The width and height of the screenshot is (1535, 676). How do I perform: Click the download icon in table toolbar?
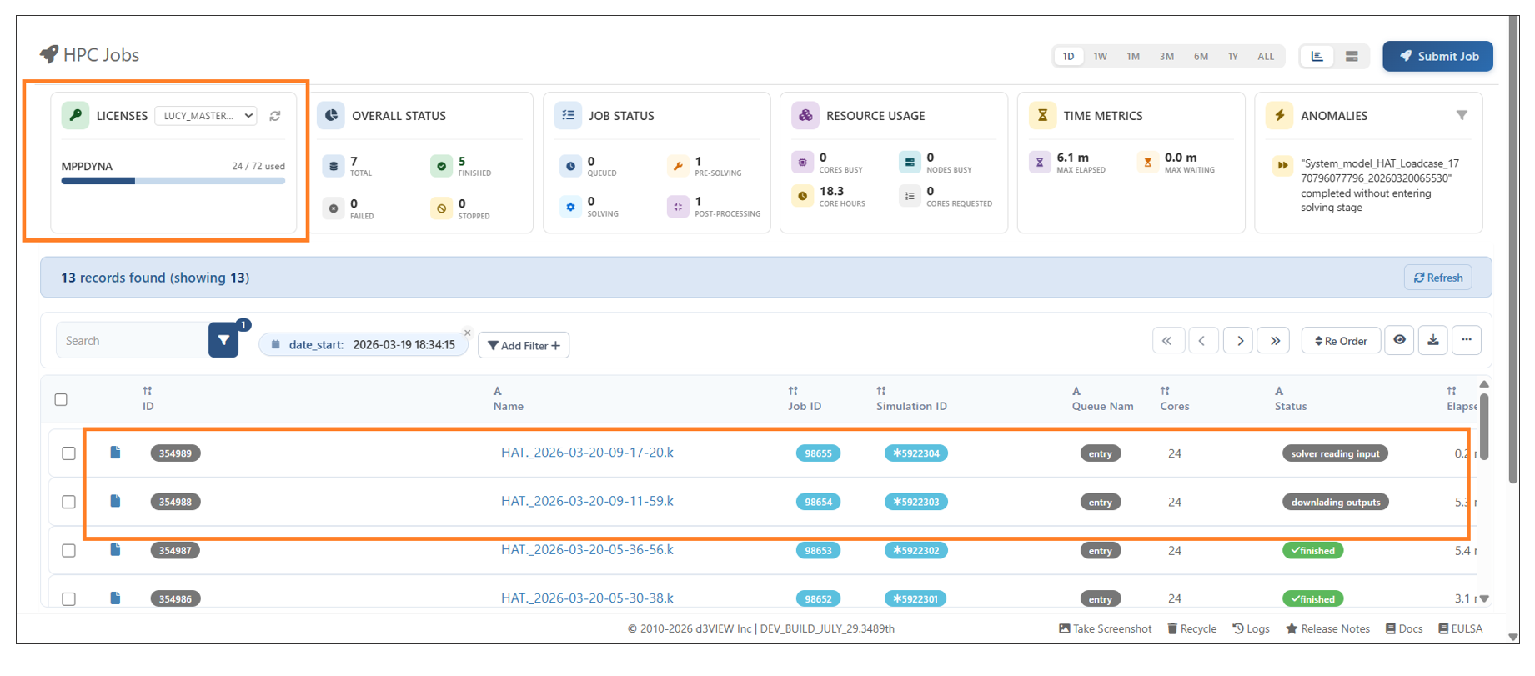point(1432,340)
